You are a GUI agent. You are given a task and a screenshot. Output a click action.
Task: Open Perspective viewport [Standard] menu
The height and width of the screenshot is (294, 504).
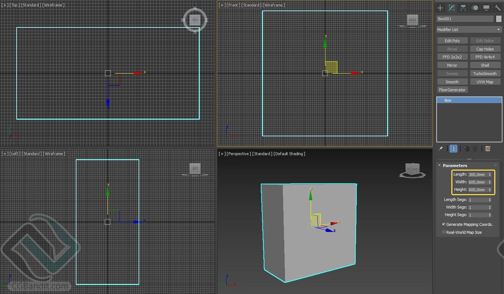coord(262,154)
